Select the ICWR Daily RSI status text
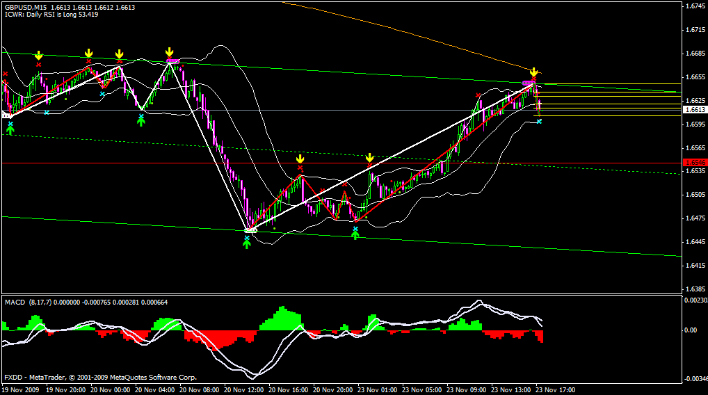This screenshot has width=708, height=395. click(50, 15)
